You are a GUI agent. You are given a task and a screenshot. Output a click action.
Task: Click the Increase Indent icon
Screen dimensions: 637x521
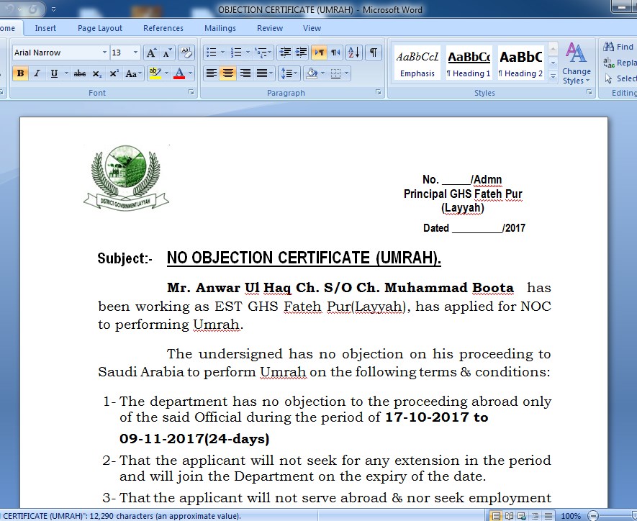302,53
